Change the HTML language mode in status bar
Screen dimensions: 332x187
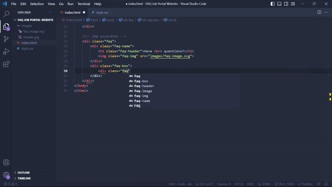pyautogui.click(x=264, y=184)
